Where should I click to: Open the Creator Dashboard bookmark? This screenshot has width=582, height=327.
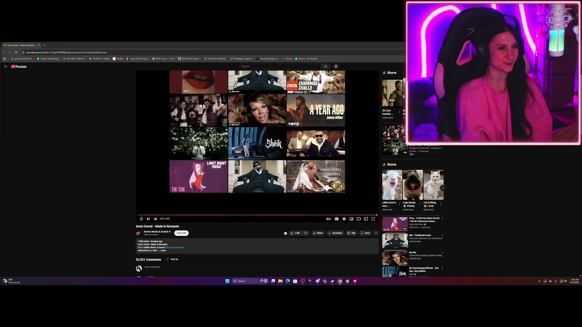click(48, 59)
